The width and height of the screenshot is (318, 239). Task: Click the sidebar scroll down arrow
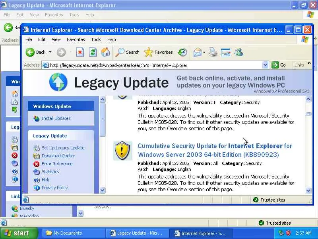[x=103, y=190]
